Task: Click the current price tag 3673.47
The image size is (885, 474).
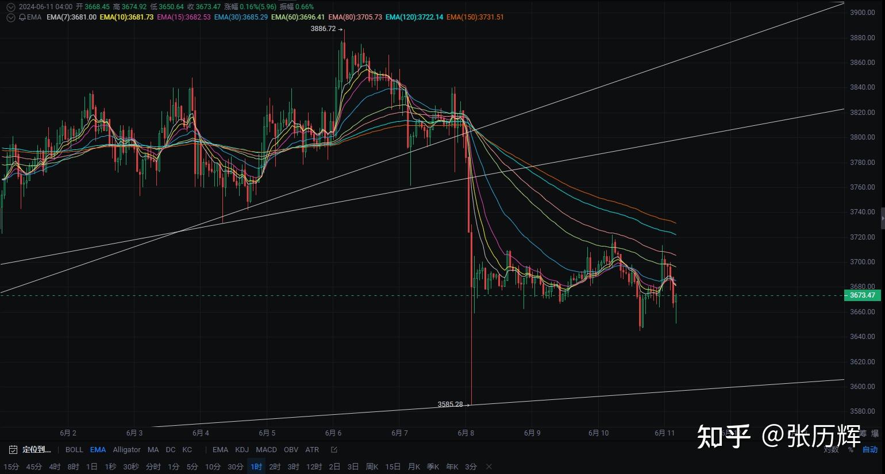Action: pyautogui.click(x=862, y=295)
